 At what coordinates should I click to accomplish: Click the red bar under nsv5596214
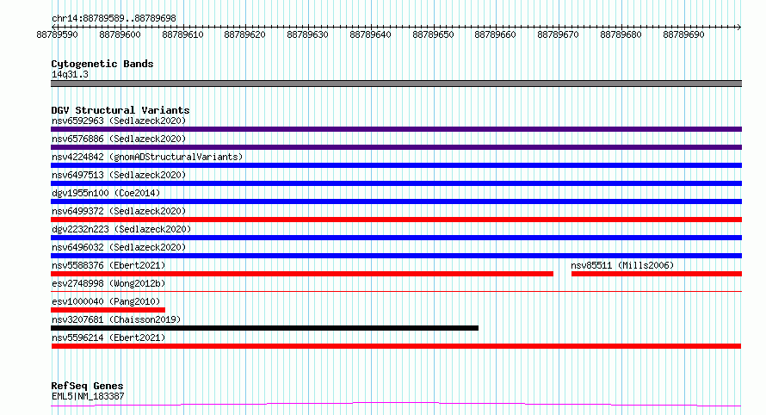[x=396, y=346]
